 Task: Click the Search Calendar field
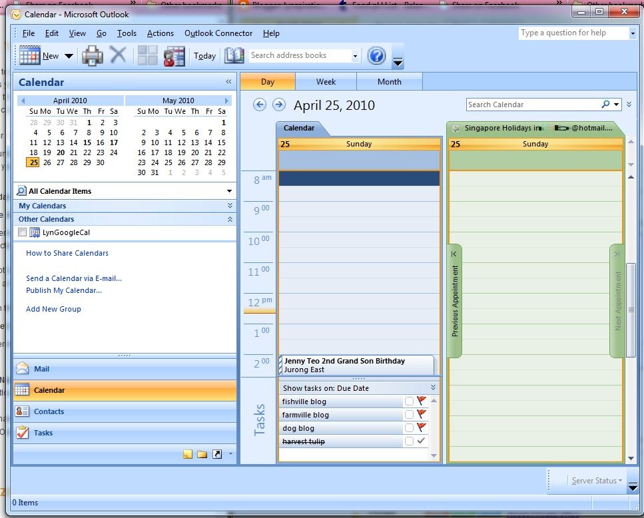click(533, 105)
